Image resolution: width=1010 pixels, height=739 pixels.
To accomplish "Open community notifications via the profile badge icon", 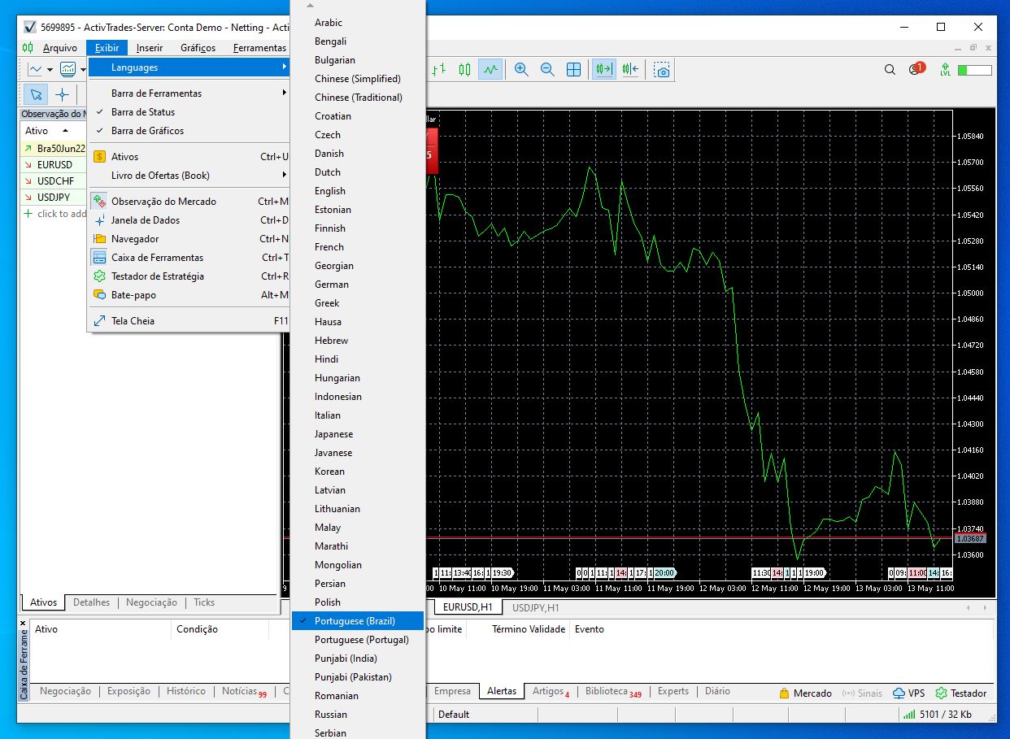I will coord(916,70).
